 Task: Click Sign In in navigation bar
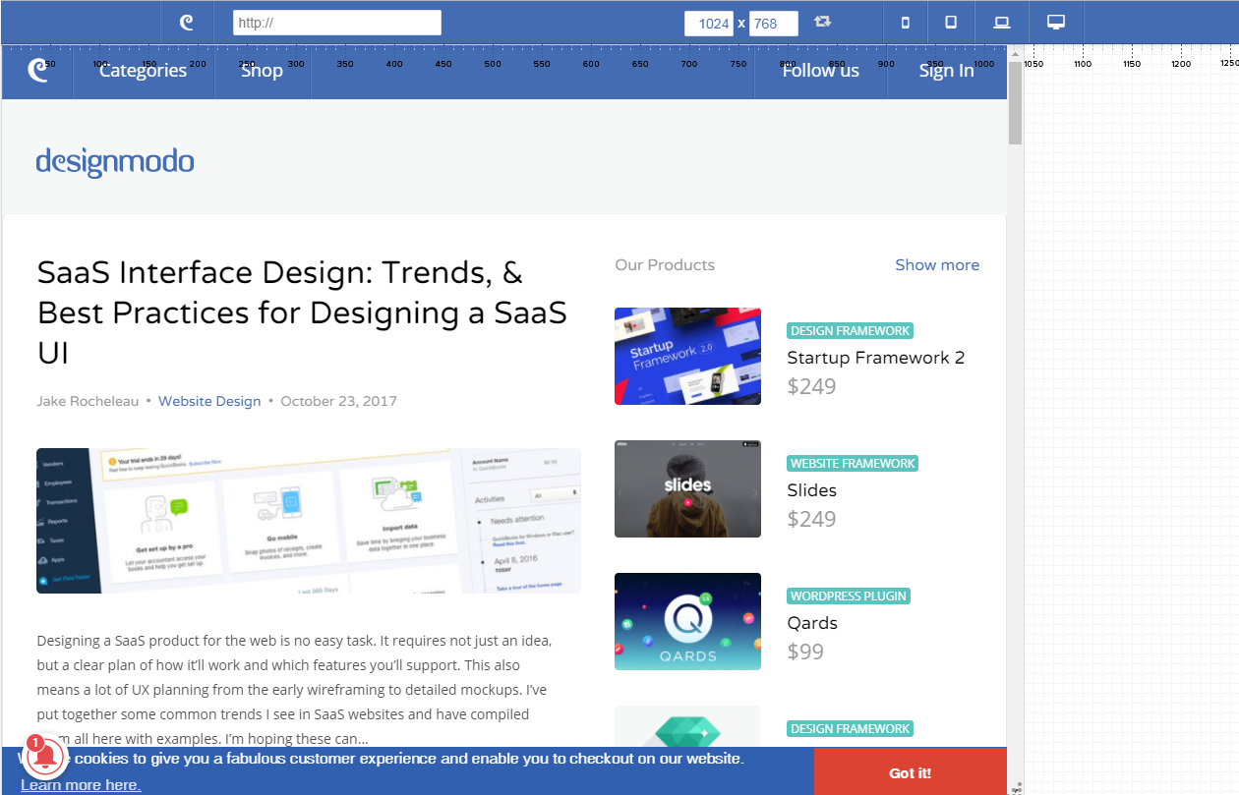(x=947, y=71)
